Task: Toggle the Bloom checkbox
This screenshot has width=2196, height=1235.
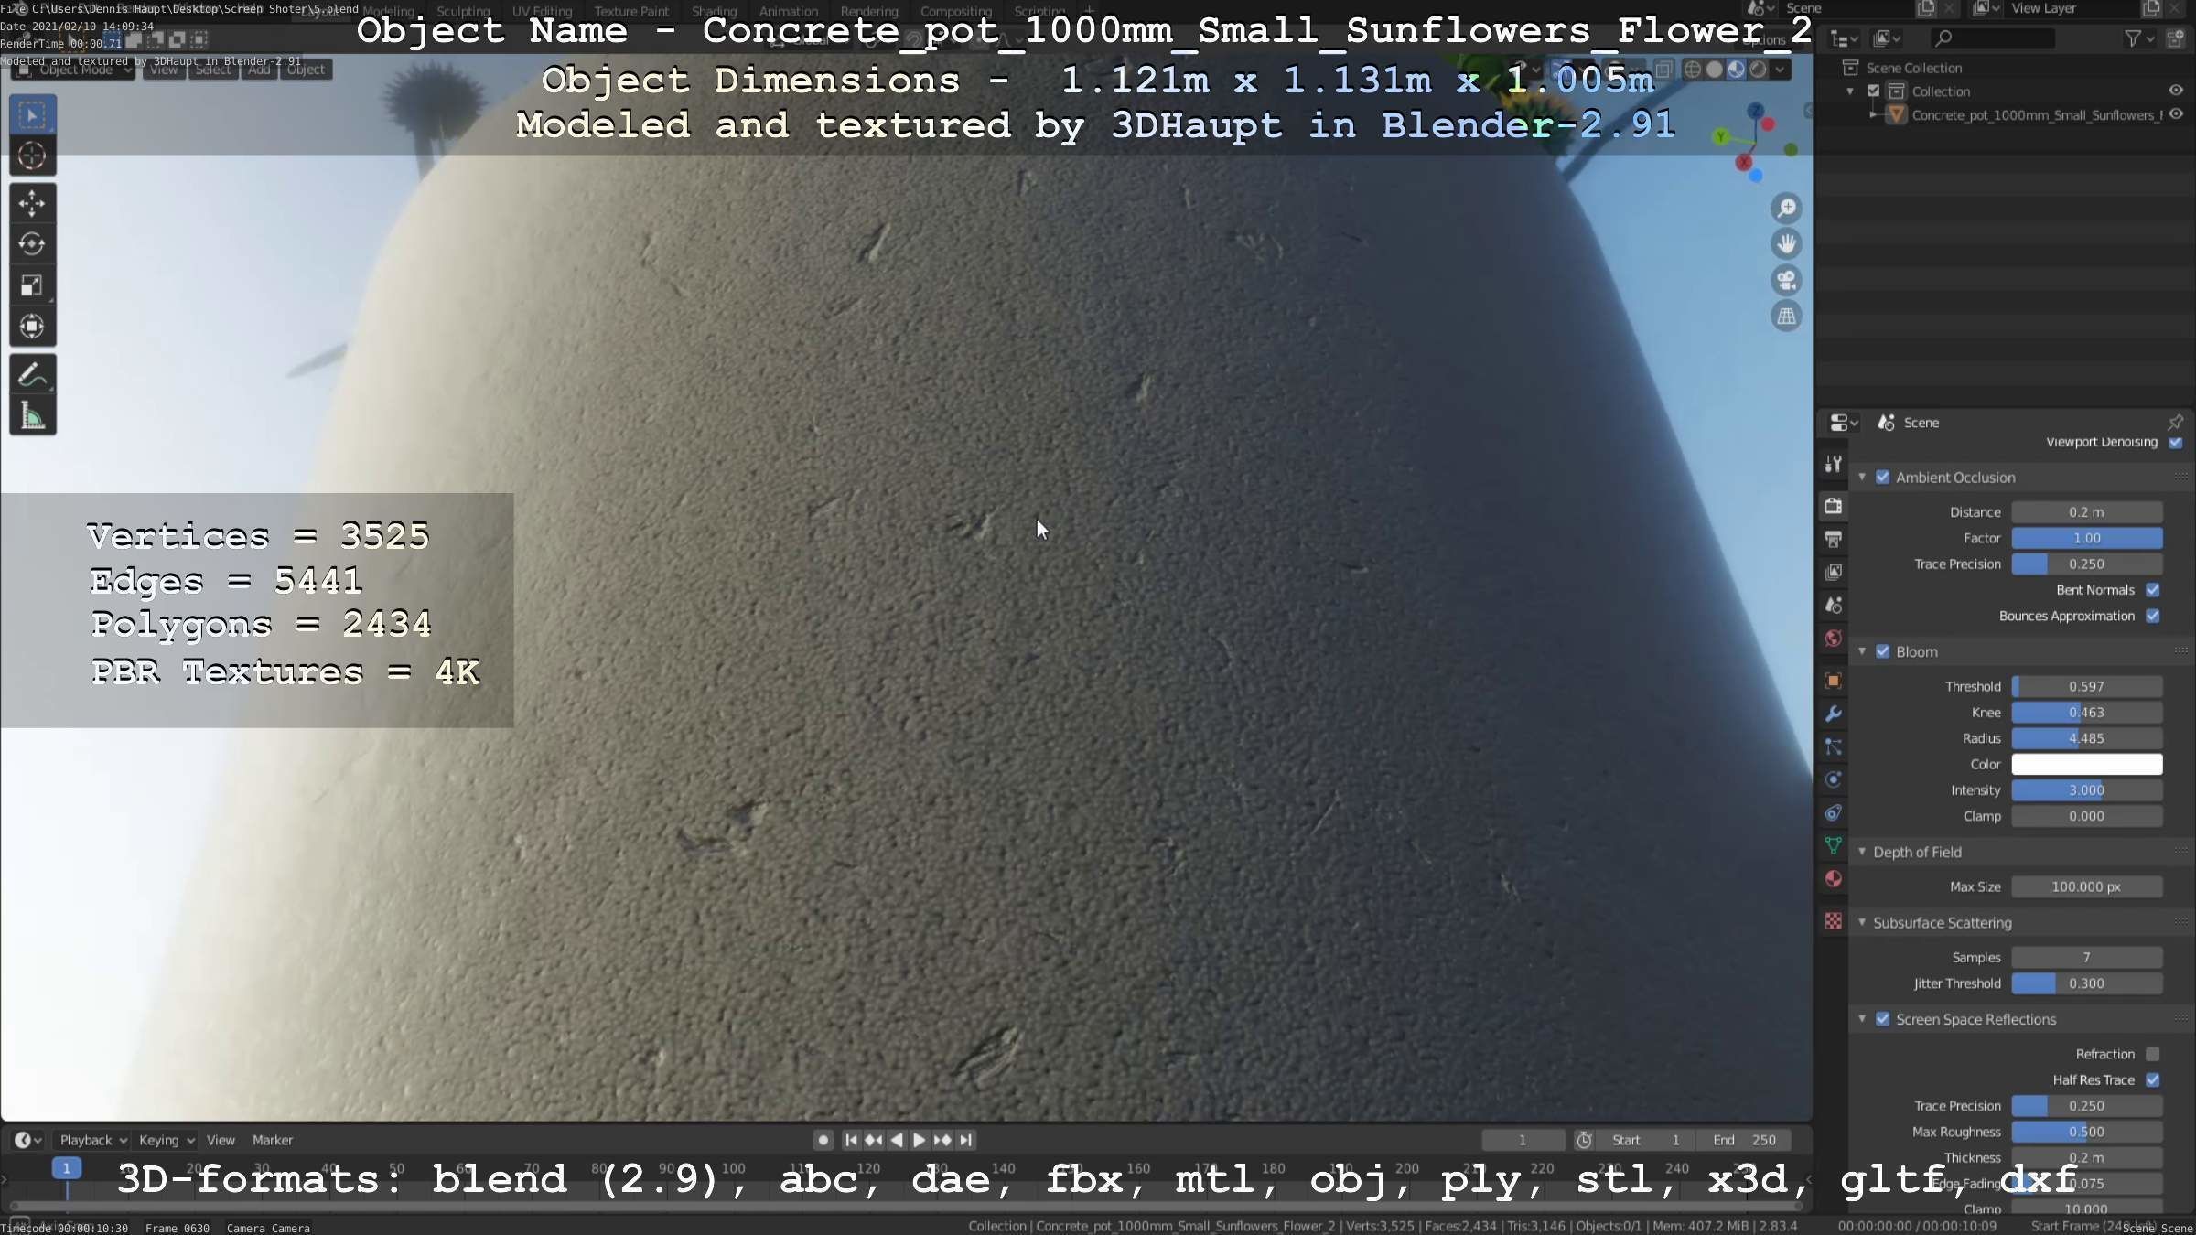Action: point(1883,651)
